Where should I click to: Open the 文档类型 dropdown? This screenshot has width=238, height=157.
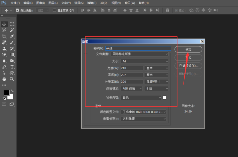[139, 54]
